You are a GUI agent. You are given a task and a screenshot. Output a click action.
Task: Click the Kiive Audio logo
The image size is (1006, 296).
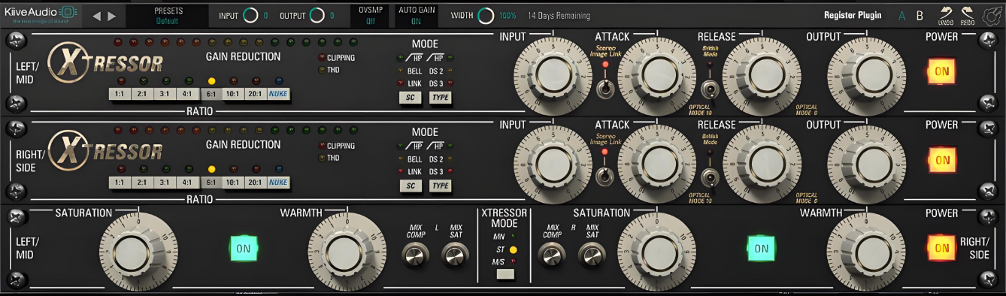pos(41,14)
